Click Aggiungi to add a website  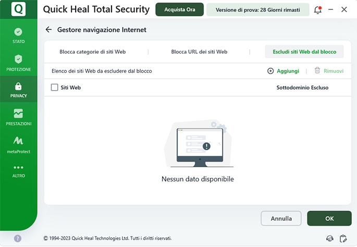pyautogui.click(x=284, y=71)
